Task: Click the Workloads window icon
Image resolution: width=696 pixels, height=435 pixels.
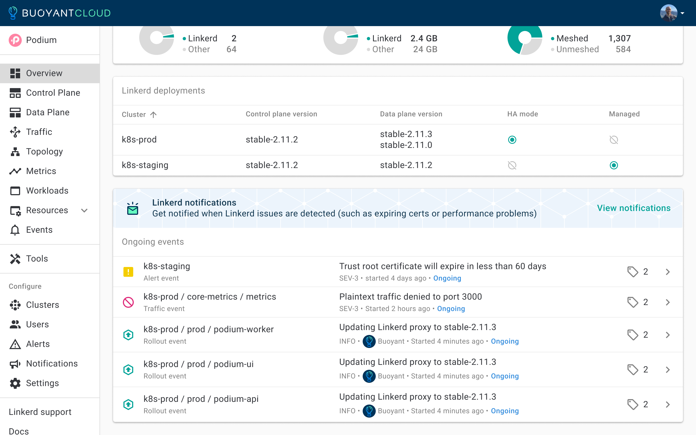Action: [15, 191]
